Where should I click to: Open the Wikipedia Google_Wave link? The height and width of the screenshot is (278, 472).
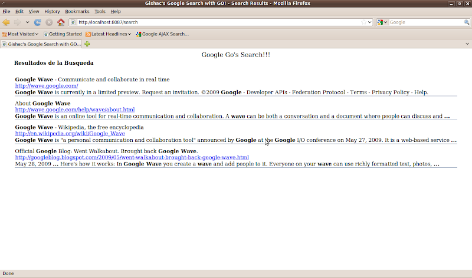point(70,134)
